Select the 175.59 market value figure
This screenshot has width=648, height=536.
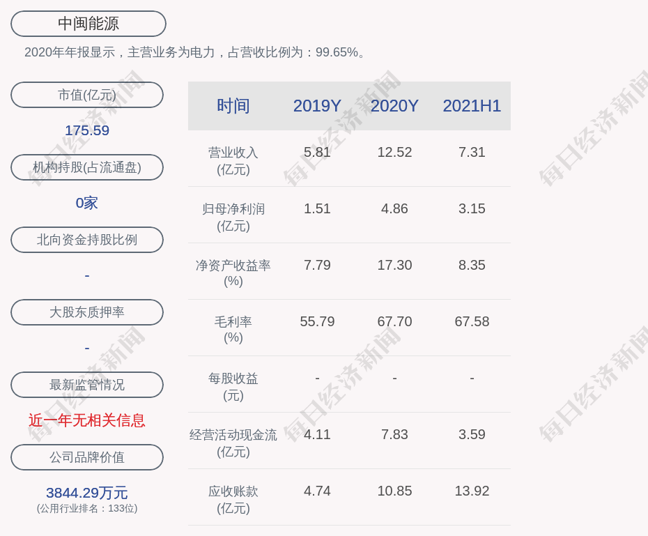(x=87, y=130)
